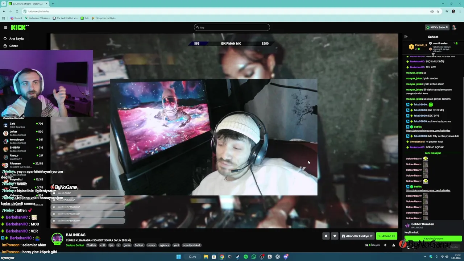Open the Chrome media control icon
Image resolution: width=464 pixels, height=261 pixels.
[x=447, y=11]
